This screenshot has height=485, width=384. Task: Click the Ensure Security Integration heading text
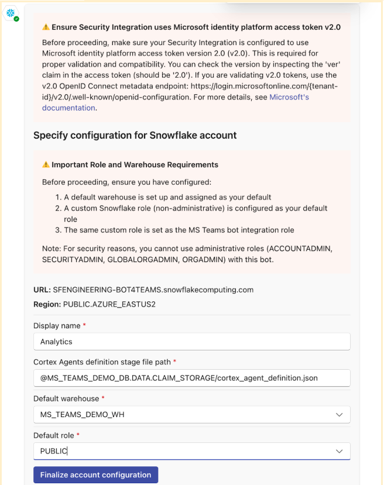[196, 27]
